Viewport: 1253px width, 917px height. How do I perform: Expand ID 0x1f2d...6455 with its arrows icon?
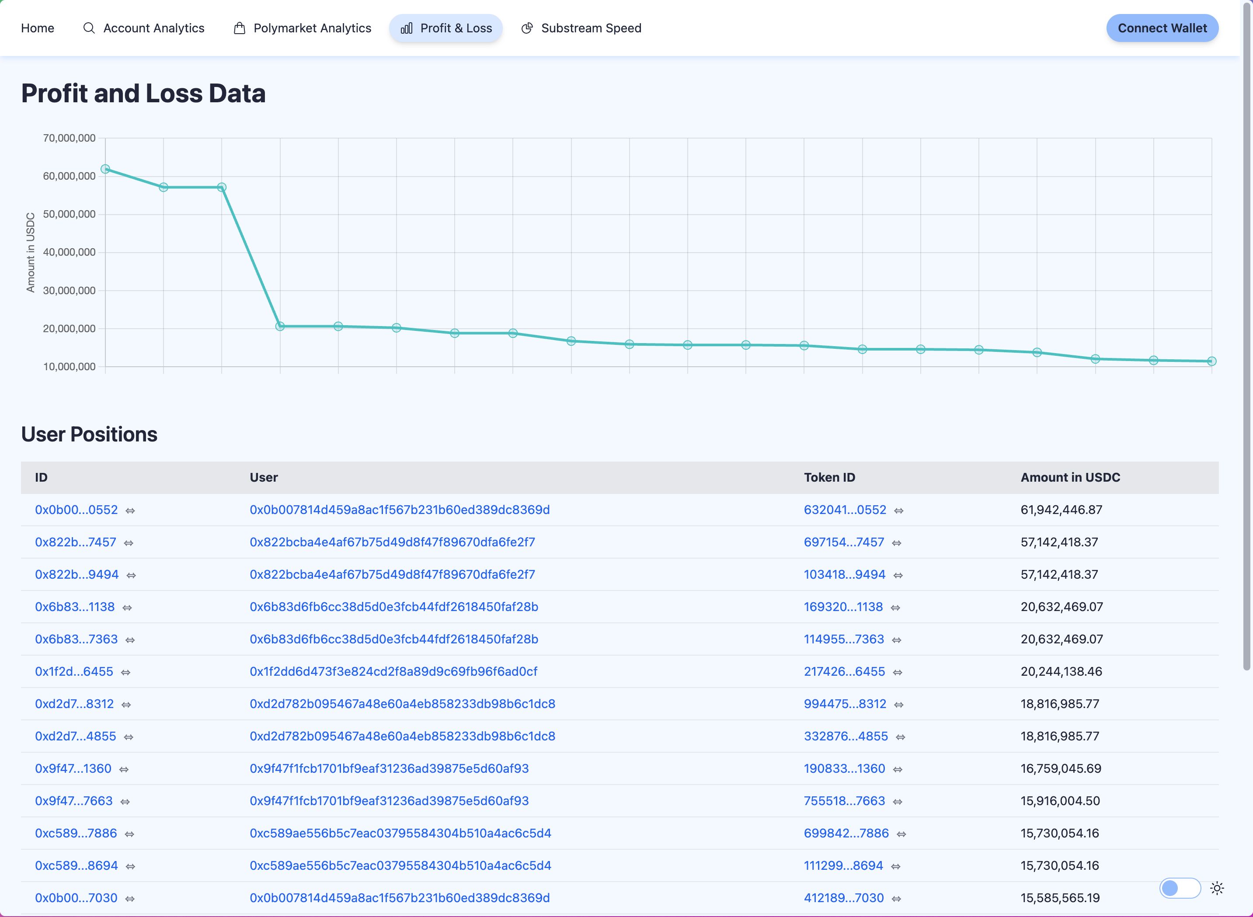tap(125, 672)
